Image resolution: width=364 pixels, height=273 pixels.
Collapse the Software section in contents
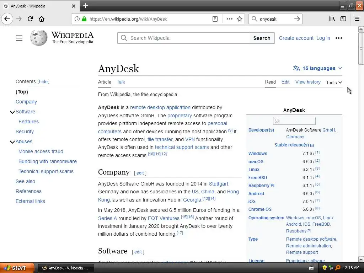click(x=12, y=112)
